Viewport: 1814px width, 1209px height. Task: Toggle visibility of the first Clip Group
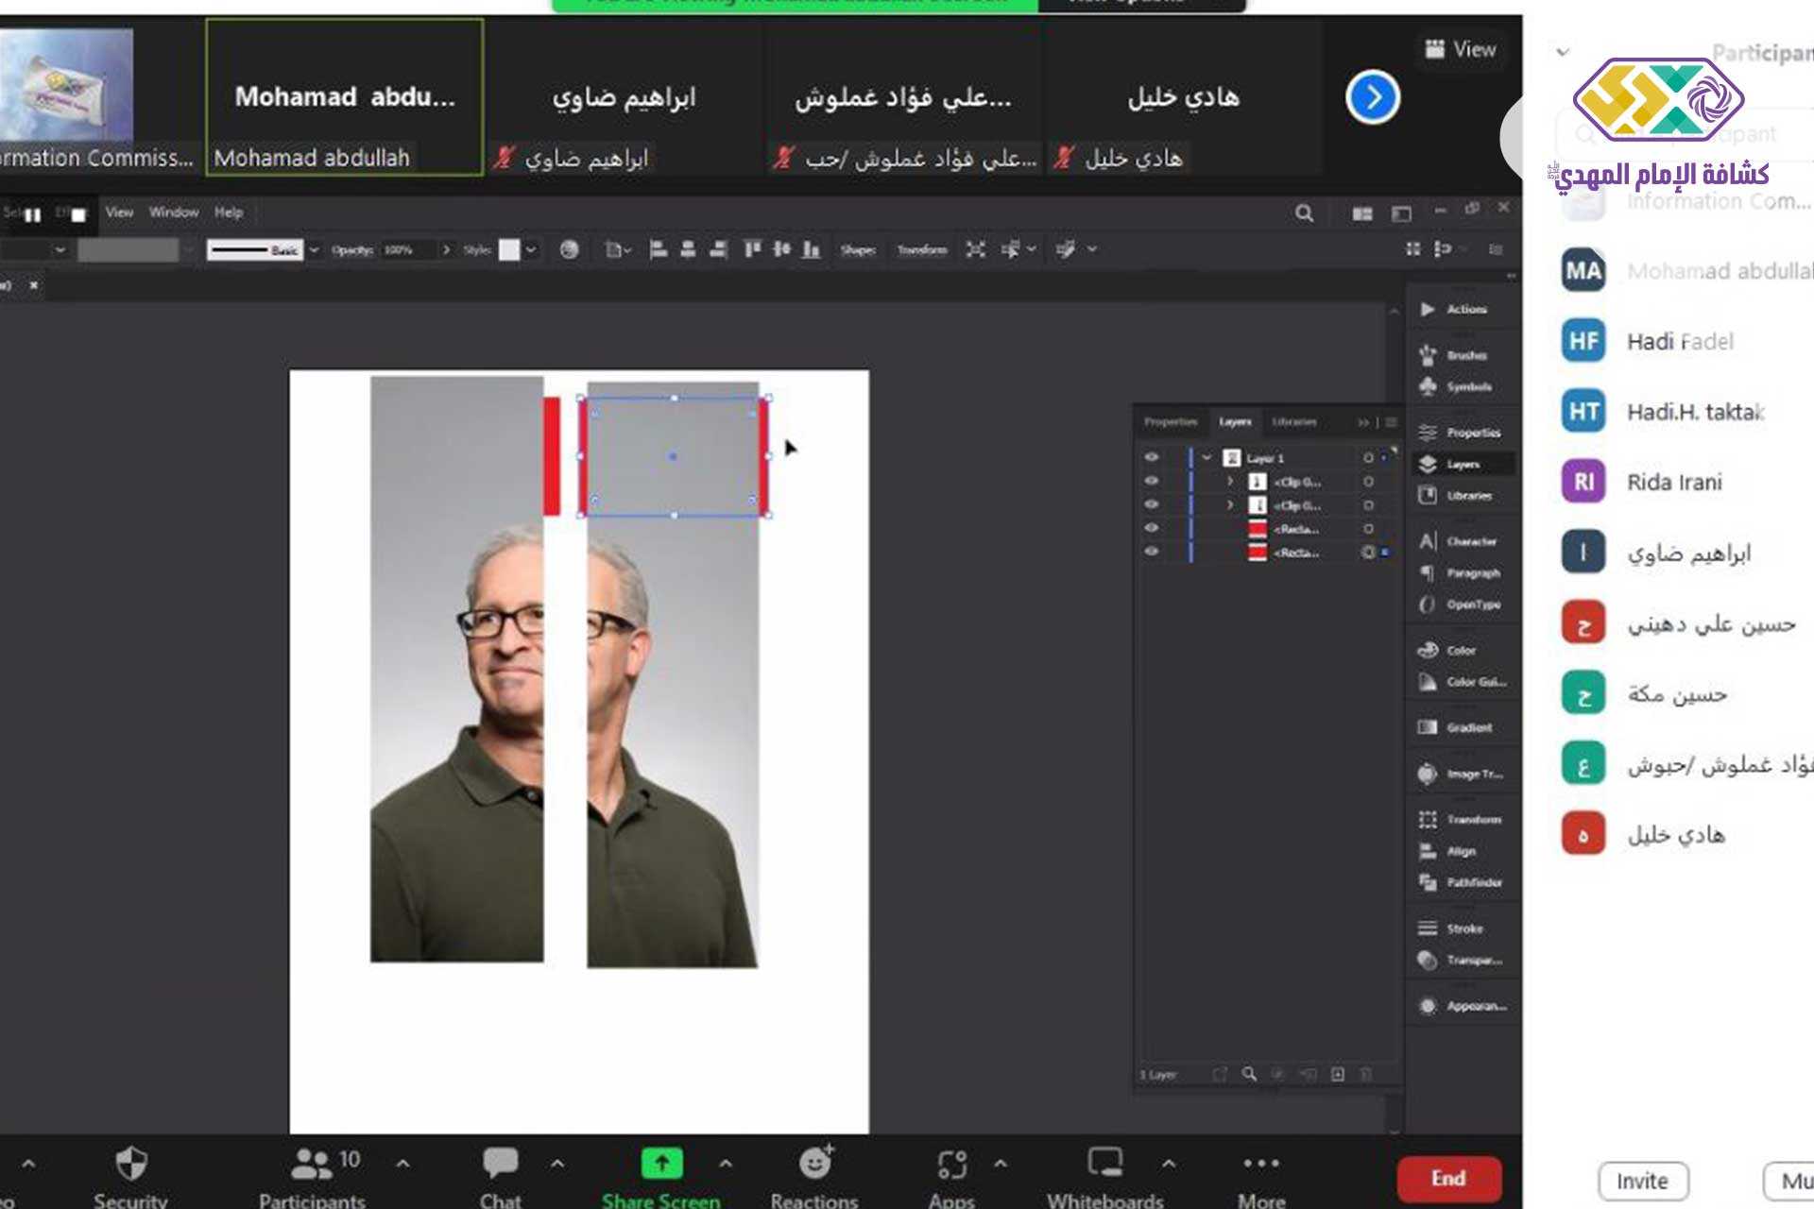pos(1151,481)
